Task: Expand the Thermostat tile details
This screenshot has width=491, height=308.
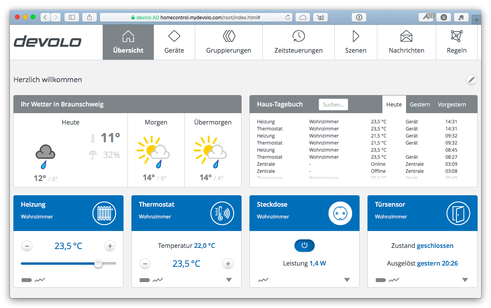Action: coord(229,280)
